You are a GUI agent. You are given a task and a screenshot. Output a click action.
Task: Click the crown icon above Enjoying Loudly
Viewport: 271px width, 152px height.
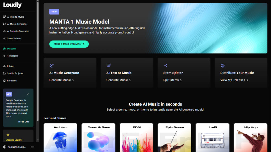(8, 135)
